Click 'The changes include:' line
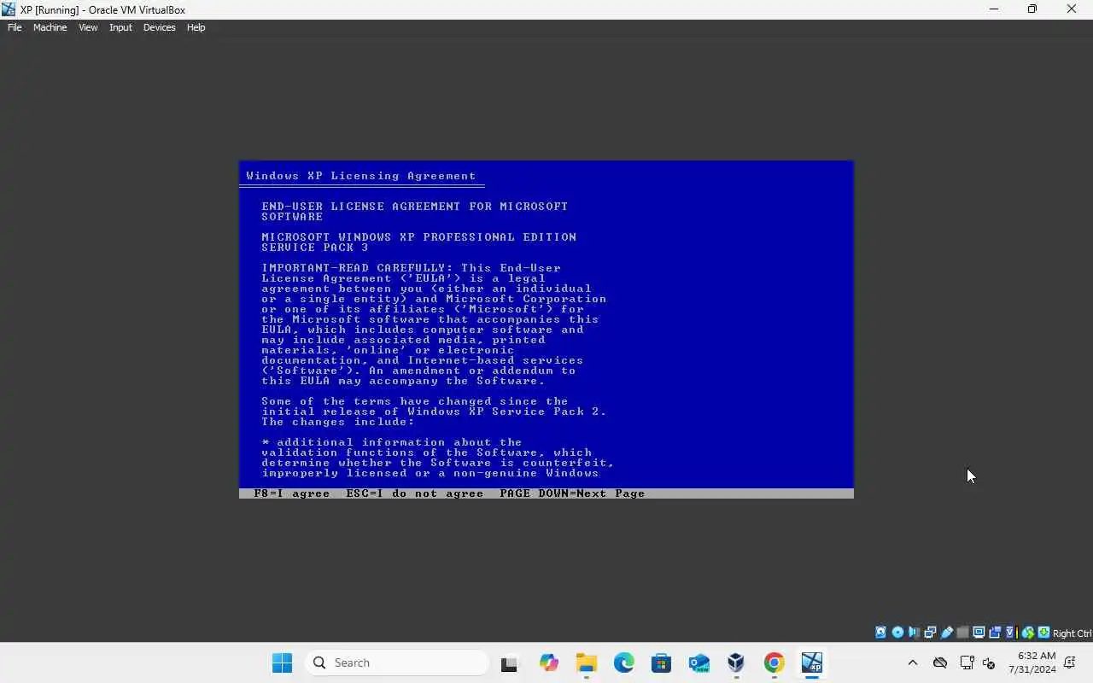This screenshot has width=1093, height=683. (x=338, y=422)
